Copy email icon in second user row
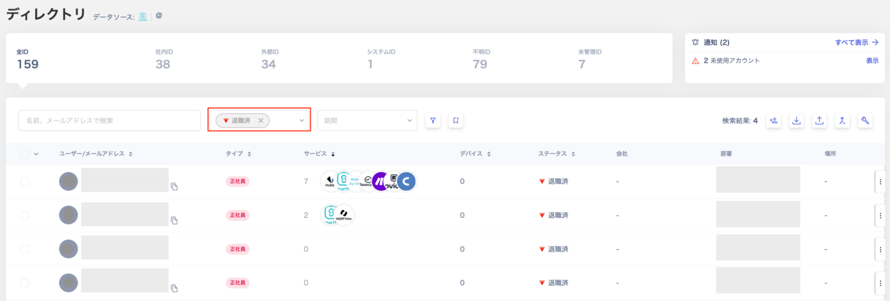 [x=174, y=220]
